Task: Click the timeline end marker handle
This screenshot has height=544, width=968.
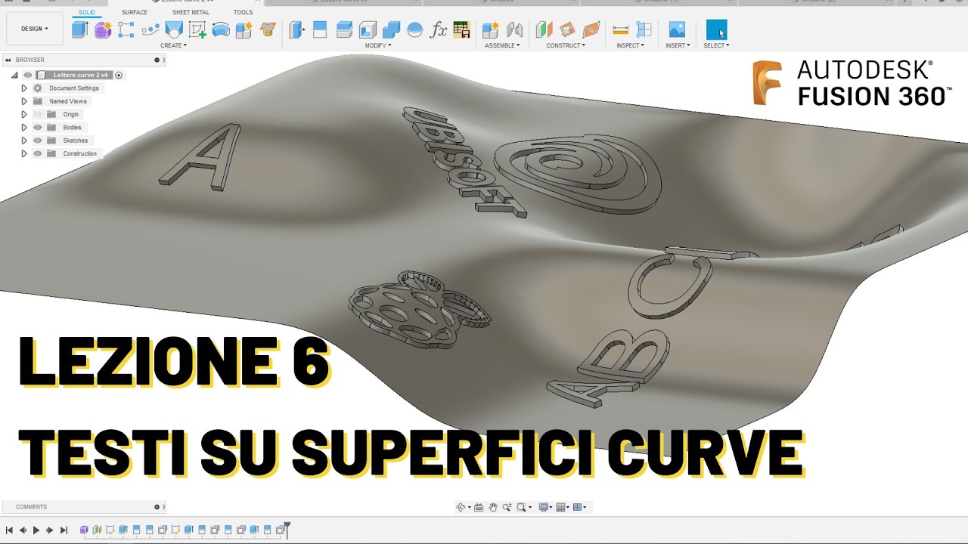Action: click(287, 529)
